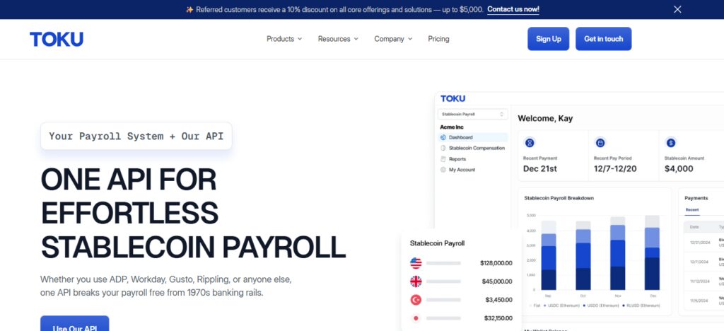Viewport: 724px width, 331px height.
Task: Click the United Kingdom flag icon
Action: (x=416, y=281)
